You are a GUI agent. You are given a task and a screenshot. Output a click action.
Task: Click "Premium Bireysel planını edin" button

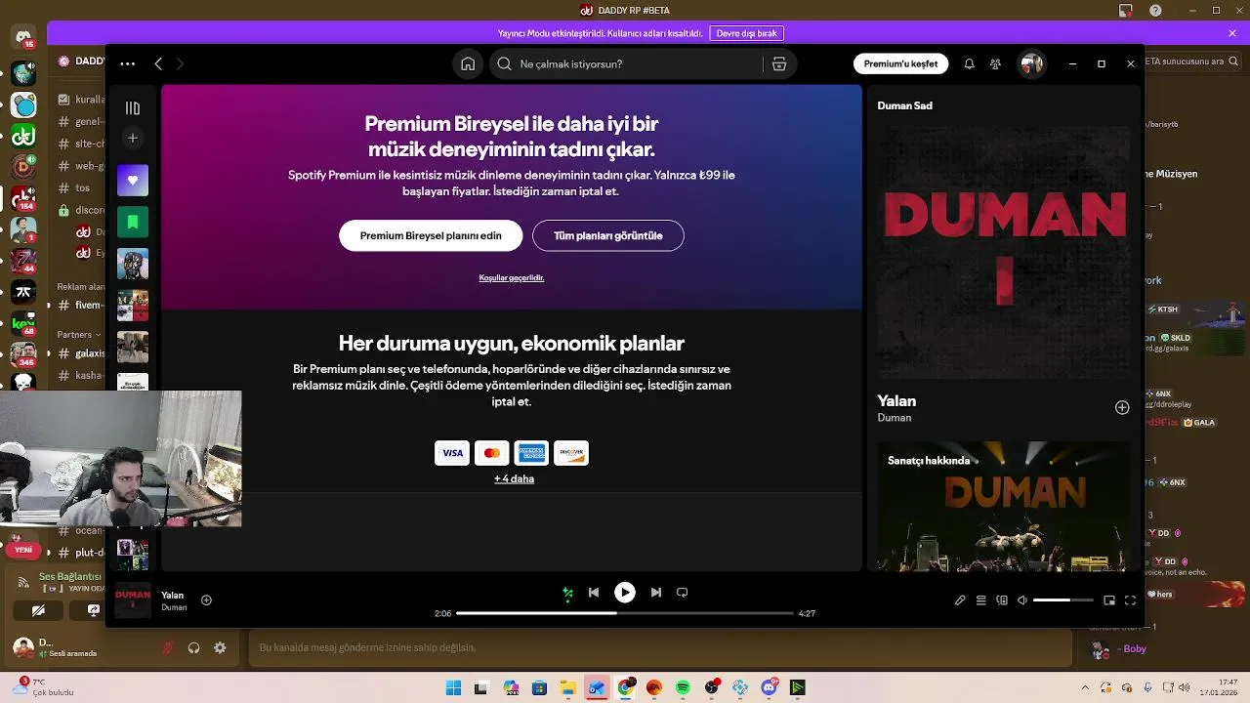431,235
